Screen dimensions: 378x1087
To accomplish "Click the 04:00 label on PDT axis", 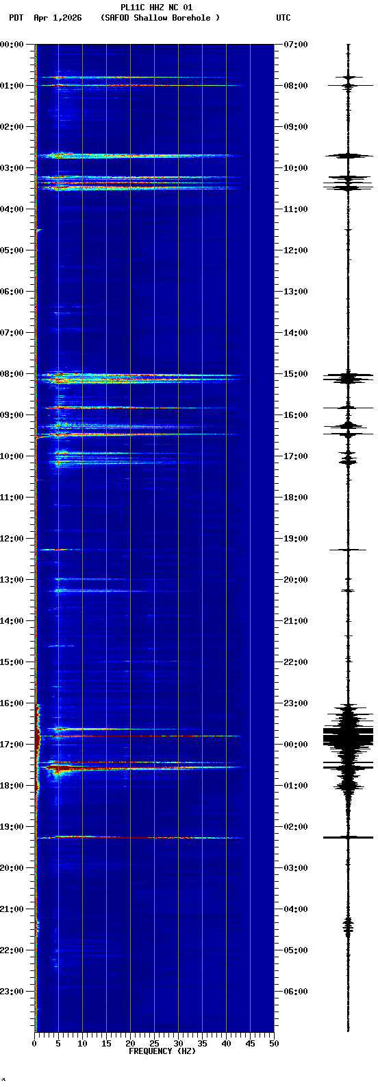I will 12,209.
